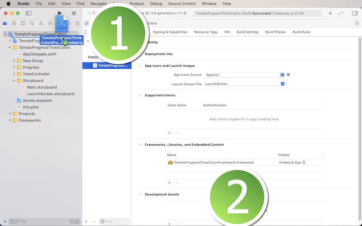Show the Symbol navigator

(23, 24)
